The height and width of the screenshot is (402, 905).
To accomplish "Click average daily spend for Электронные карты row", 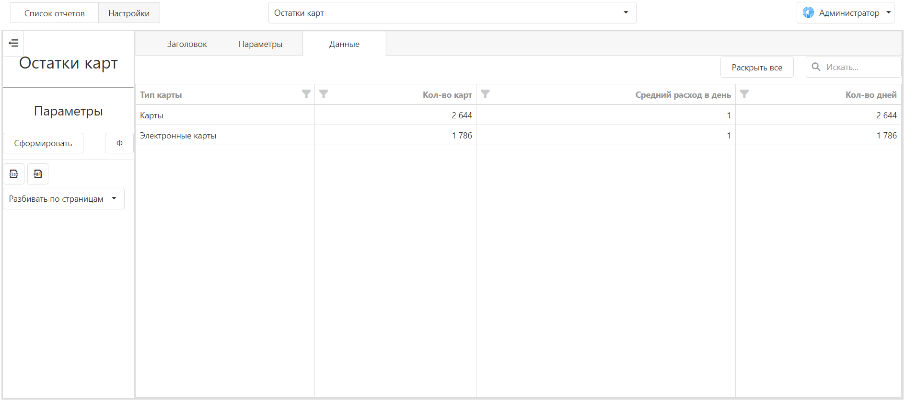I will coord(729,136).
